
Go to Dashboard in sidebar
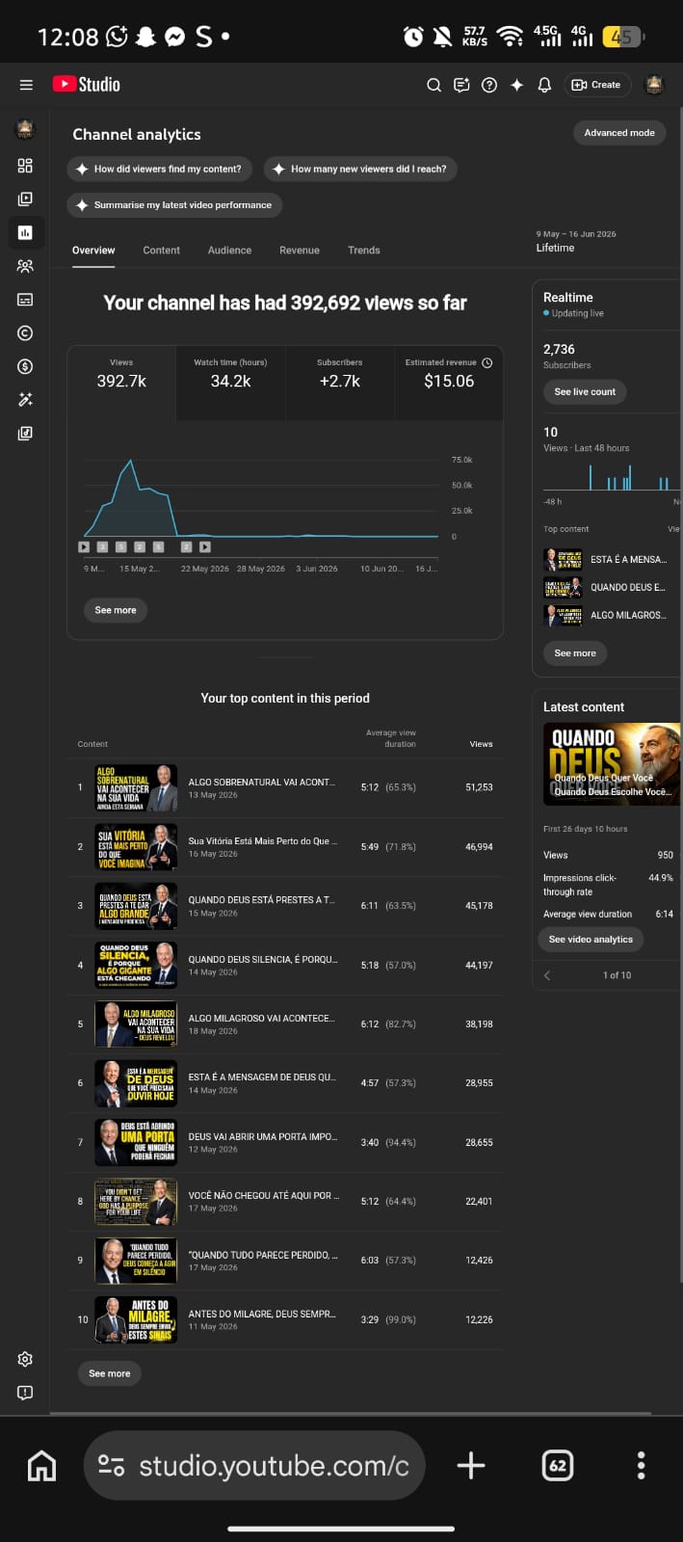tap(25, 166)
